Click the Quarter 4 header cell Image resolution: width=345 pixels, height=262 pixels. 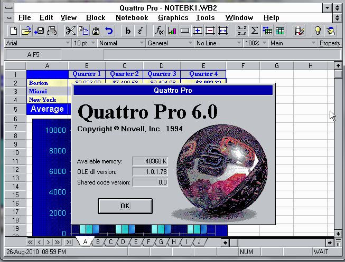click(203, 74)
